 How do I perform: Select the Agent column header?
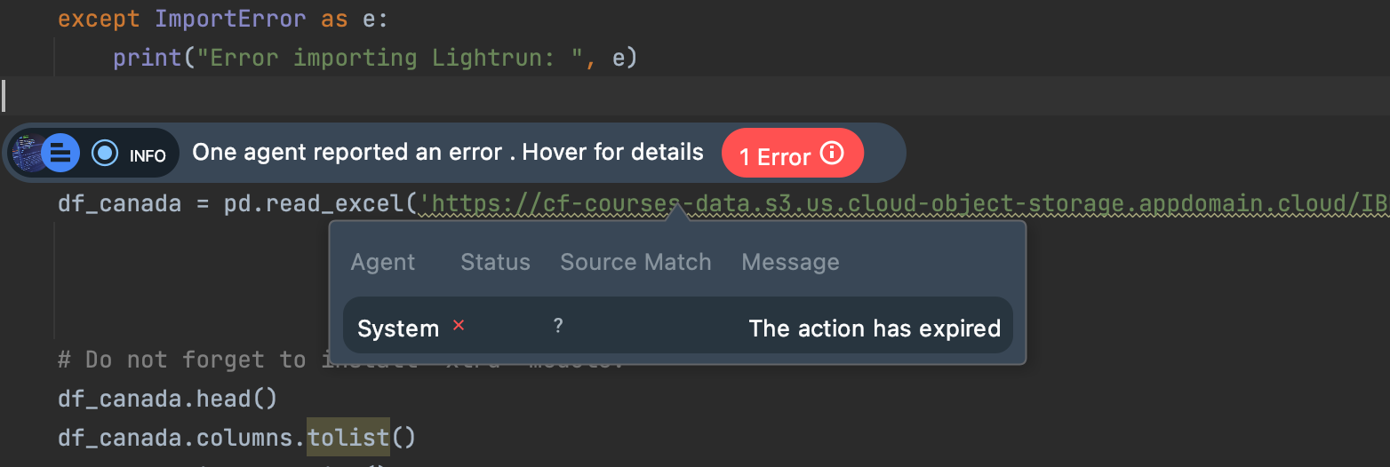[383, 262]
